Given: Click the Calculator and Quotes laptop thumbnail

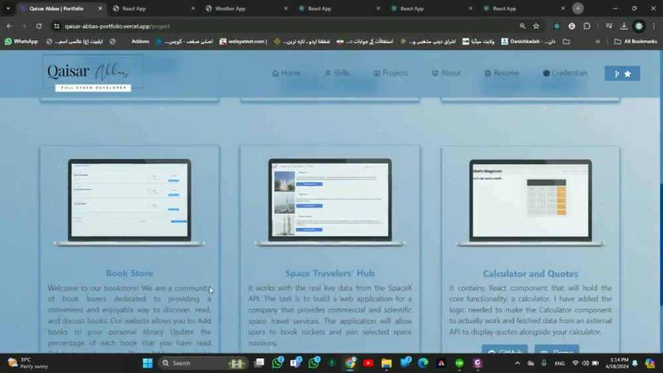Looking at the screenshot, I should coord(530,202).
